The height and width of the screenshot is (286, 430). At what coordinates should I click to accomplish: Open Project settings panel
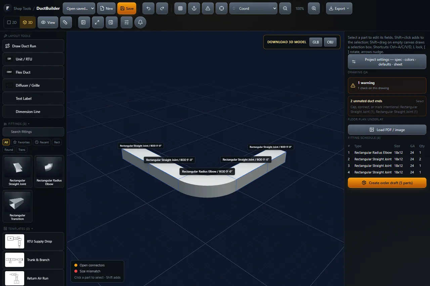(x=387, y=62)
